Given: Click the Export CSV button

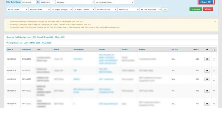Looking at the screenshot, I should click(206, 2).
